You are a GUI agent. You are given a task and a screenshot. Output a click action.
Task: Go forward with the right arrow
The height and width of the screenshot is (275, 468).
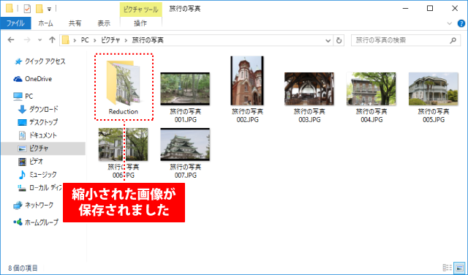(x=27, y=40)
